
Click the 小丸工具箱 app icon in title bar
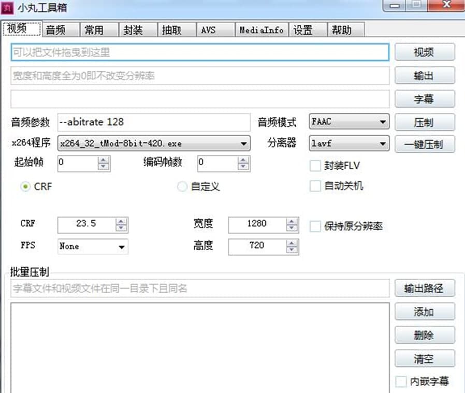[x=7, y=7]
